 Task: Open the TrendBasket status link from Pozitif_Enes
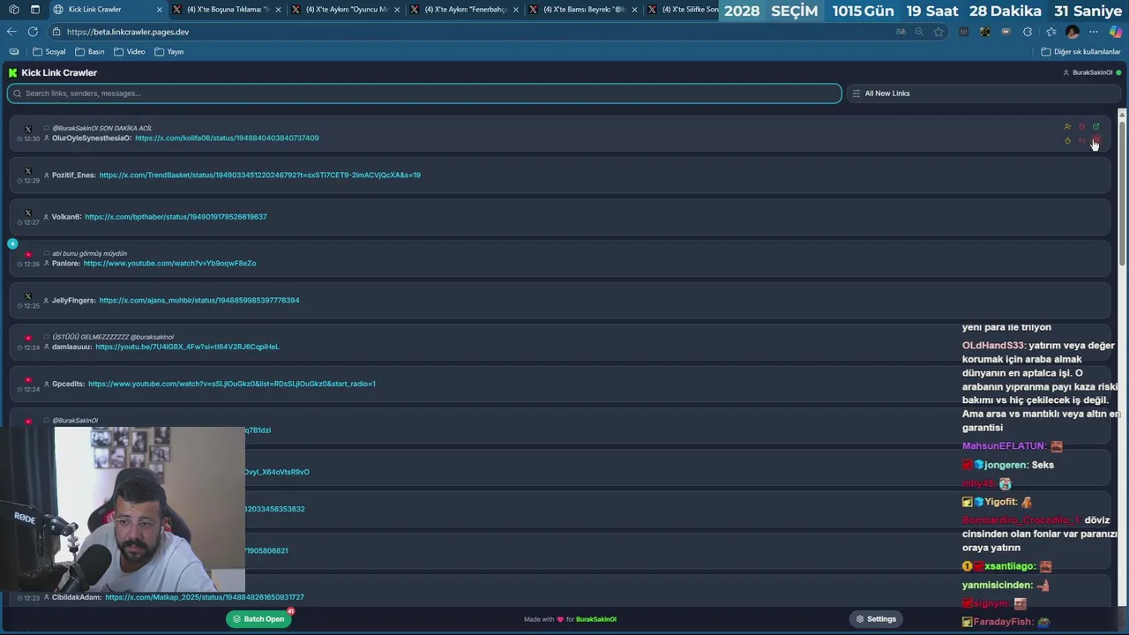259,176
